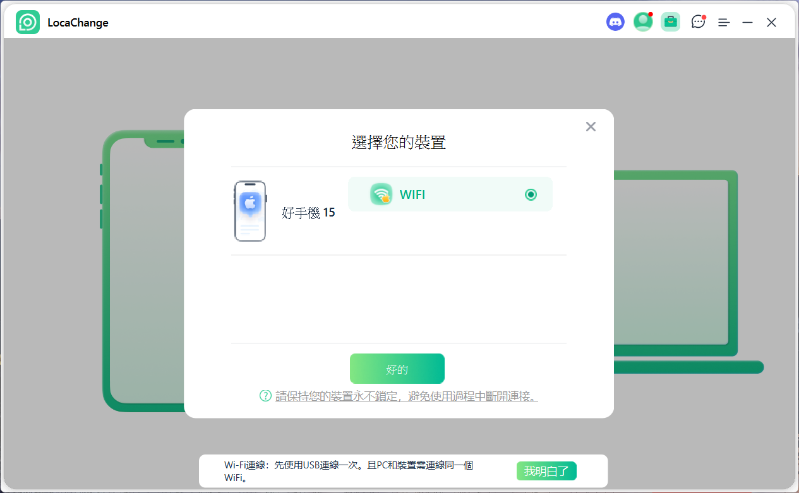Click the Wi-Fi連線 tip text

(x=349, y=471)
